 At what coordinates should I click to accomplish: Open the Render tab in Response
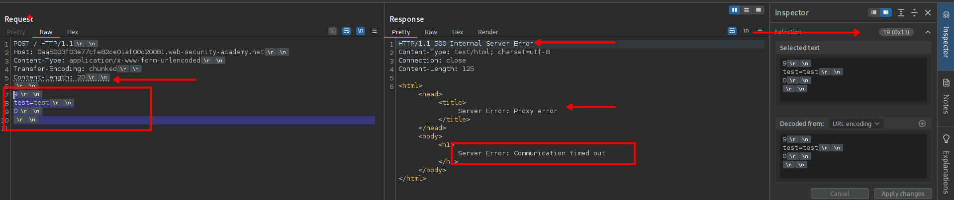click(488, 32)
